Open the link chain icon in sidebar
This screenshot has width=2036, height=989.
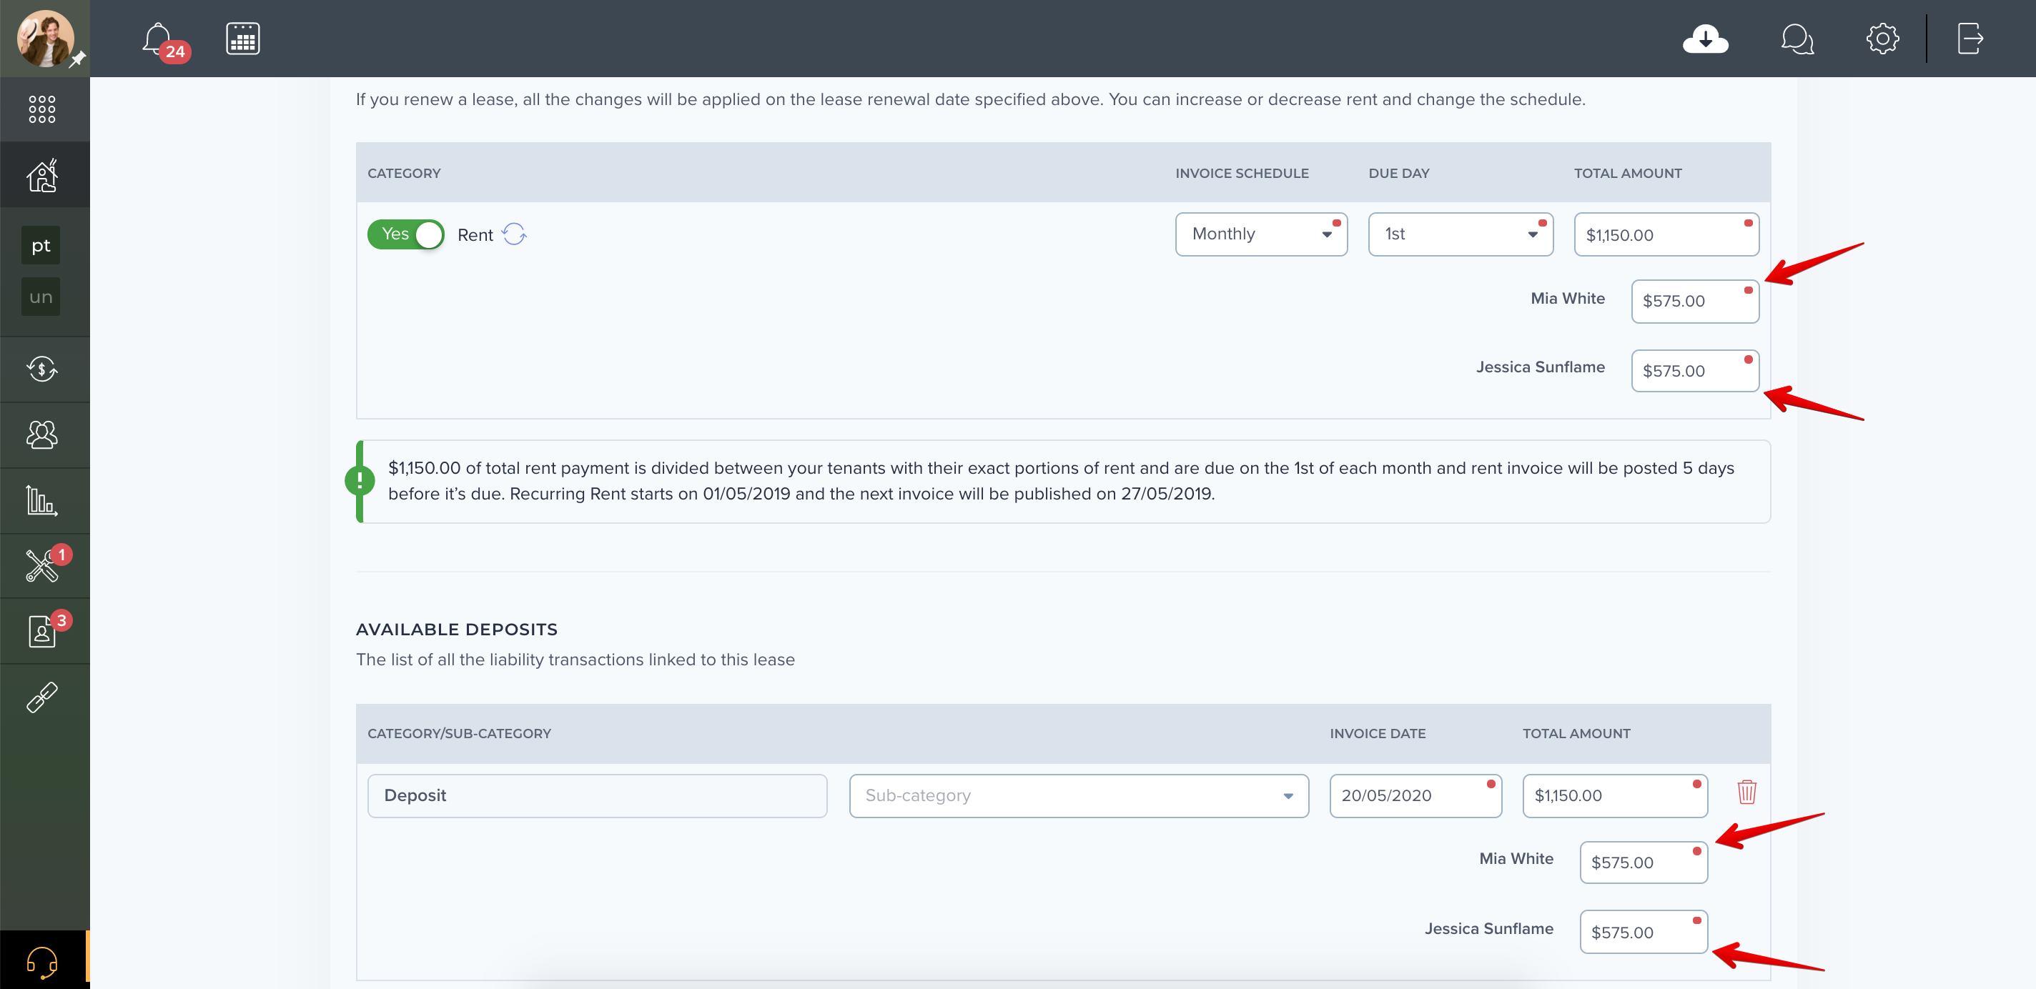(42, 697)
